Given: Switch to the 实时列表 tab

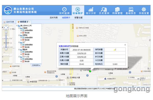Looking at the screenshot, I should [9, 22].
